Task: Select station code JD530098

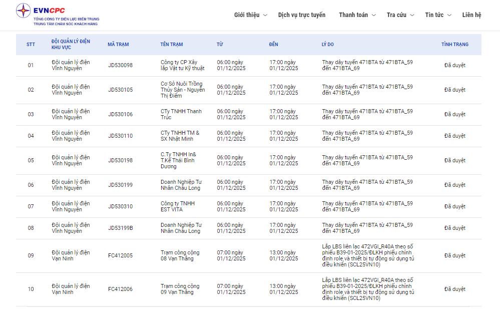Action: [120, 65]
